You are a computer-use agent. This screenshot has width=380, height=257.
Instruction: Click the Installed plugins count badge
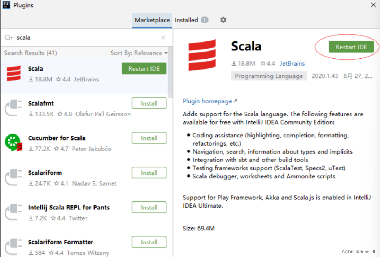(x=204, y=20)
